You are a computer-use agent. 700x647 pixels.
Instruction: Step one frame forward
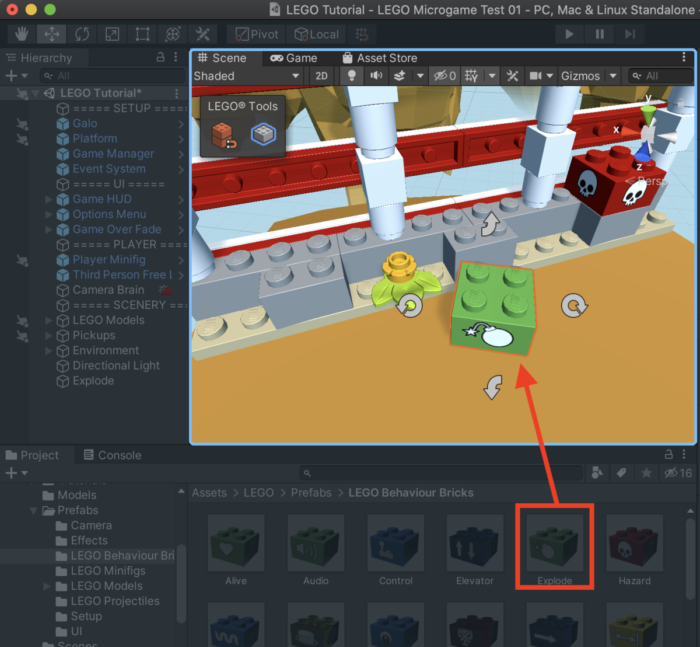630,34
